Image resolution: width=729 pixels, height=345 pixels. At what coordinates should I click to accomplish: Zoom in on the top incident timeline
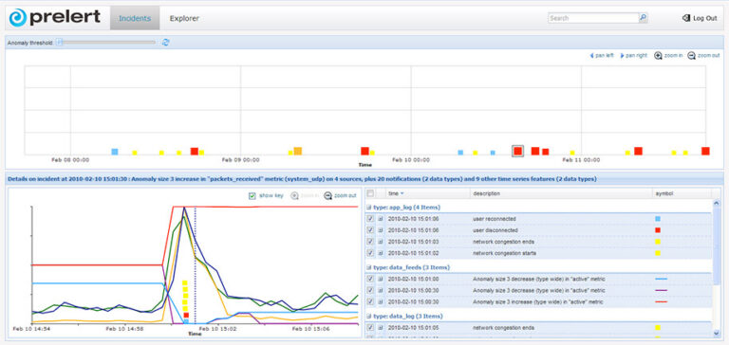[668, 55]
